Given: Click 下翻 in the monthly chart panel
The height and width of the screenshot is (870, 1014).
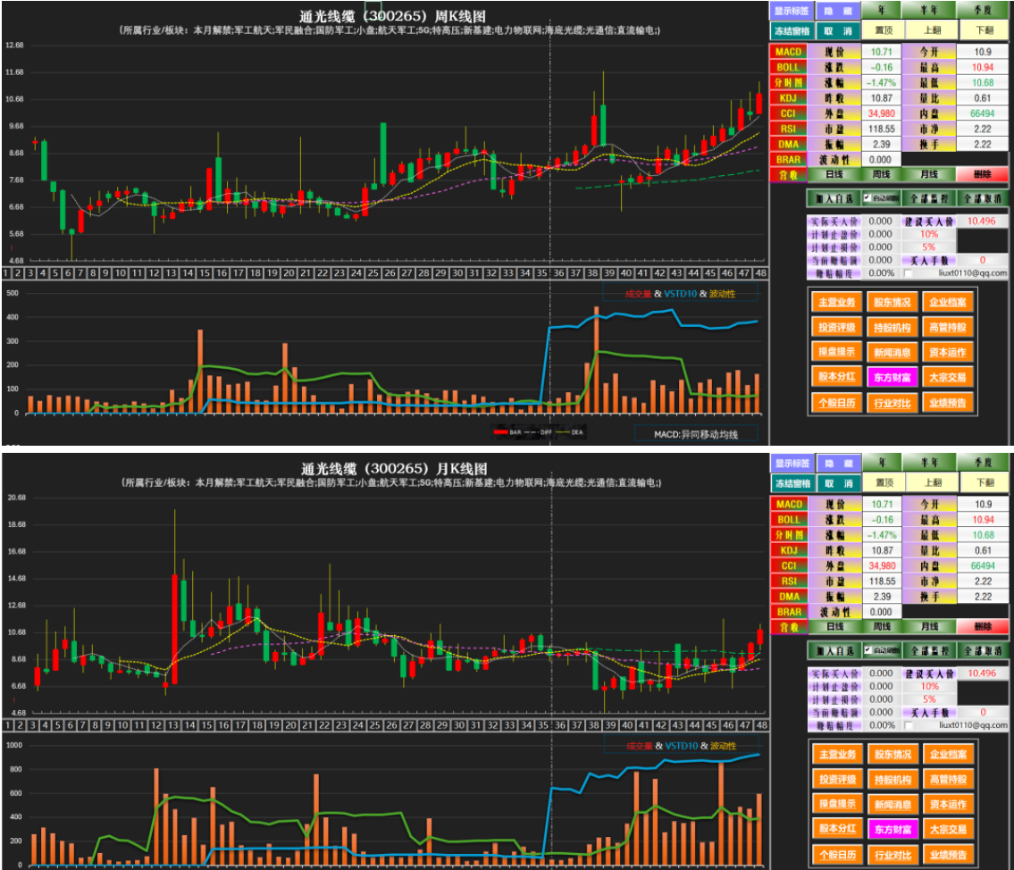Looking at the screenshot, I should click(x=985, y=483).
